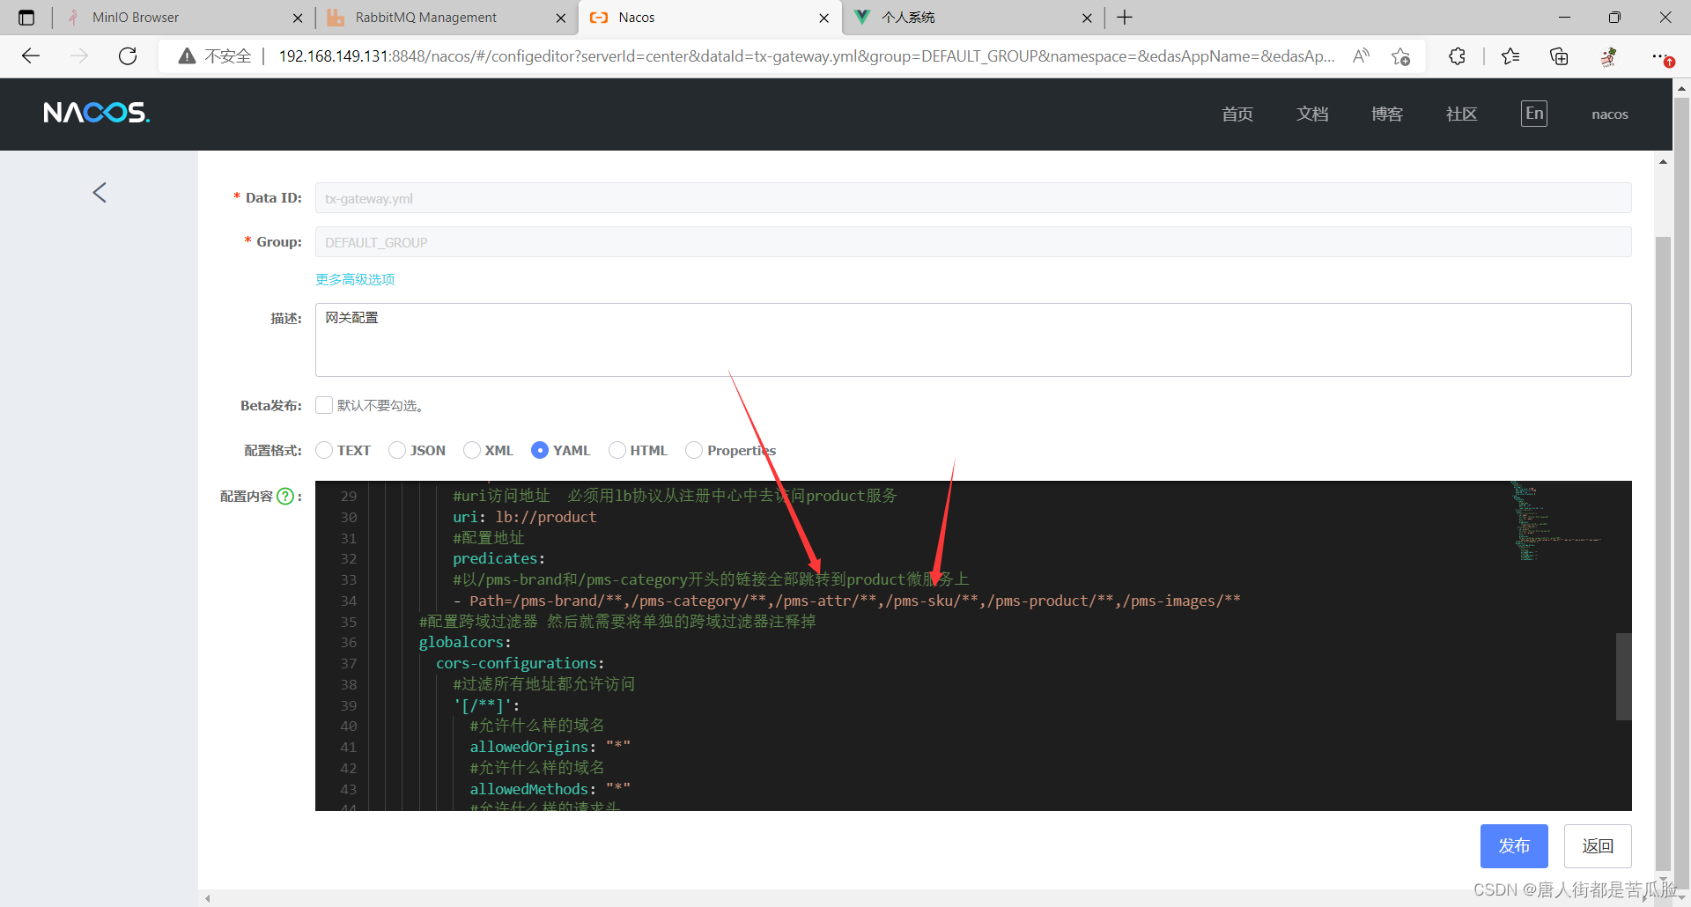Click the 返回 return button
Image resolution: width=1691 pixels, height=907 pixels.
click(x=1598, y=846)
